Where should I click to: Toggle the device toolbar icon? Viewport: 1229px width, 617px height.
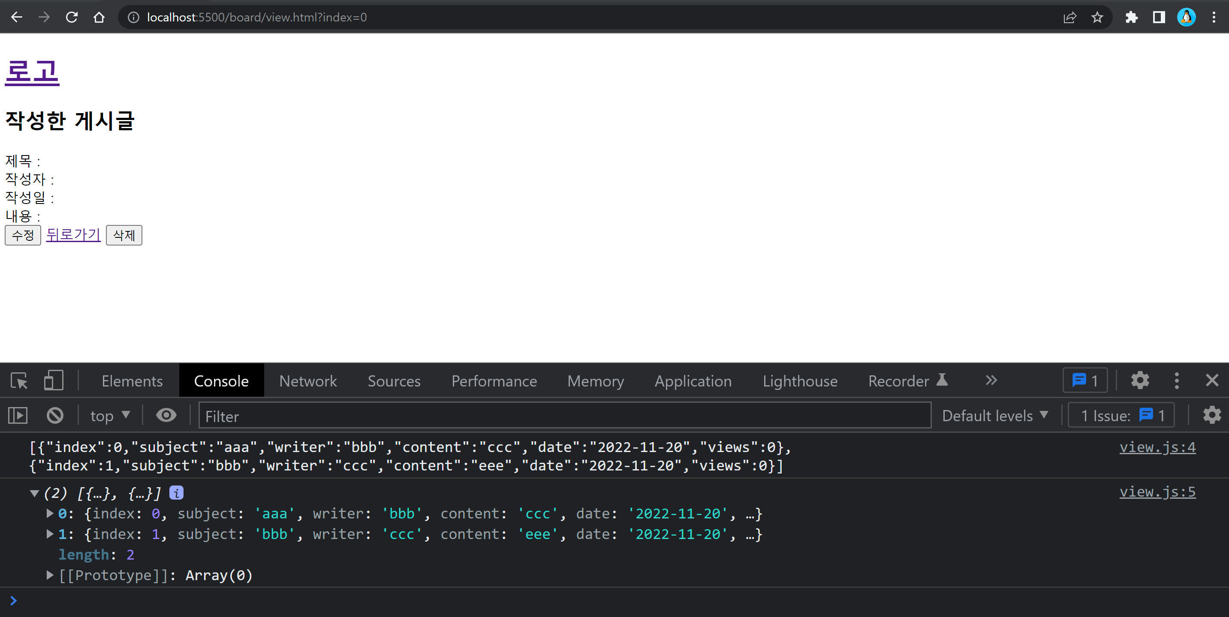pyautogui.click(x=54, y=380)
